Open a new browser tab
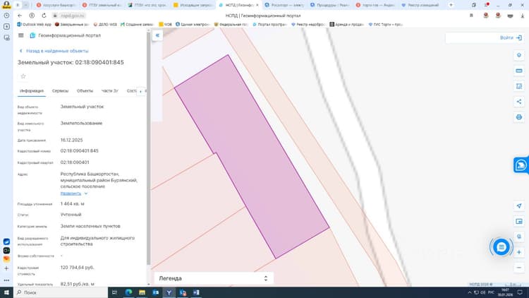529x298 pixels. [451, 5]
